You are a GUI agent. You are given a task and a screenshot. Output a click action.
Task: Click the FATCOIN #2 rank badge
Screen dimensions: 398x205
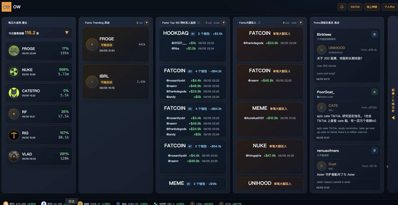click(190, 109)
